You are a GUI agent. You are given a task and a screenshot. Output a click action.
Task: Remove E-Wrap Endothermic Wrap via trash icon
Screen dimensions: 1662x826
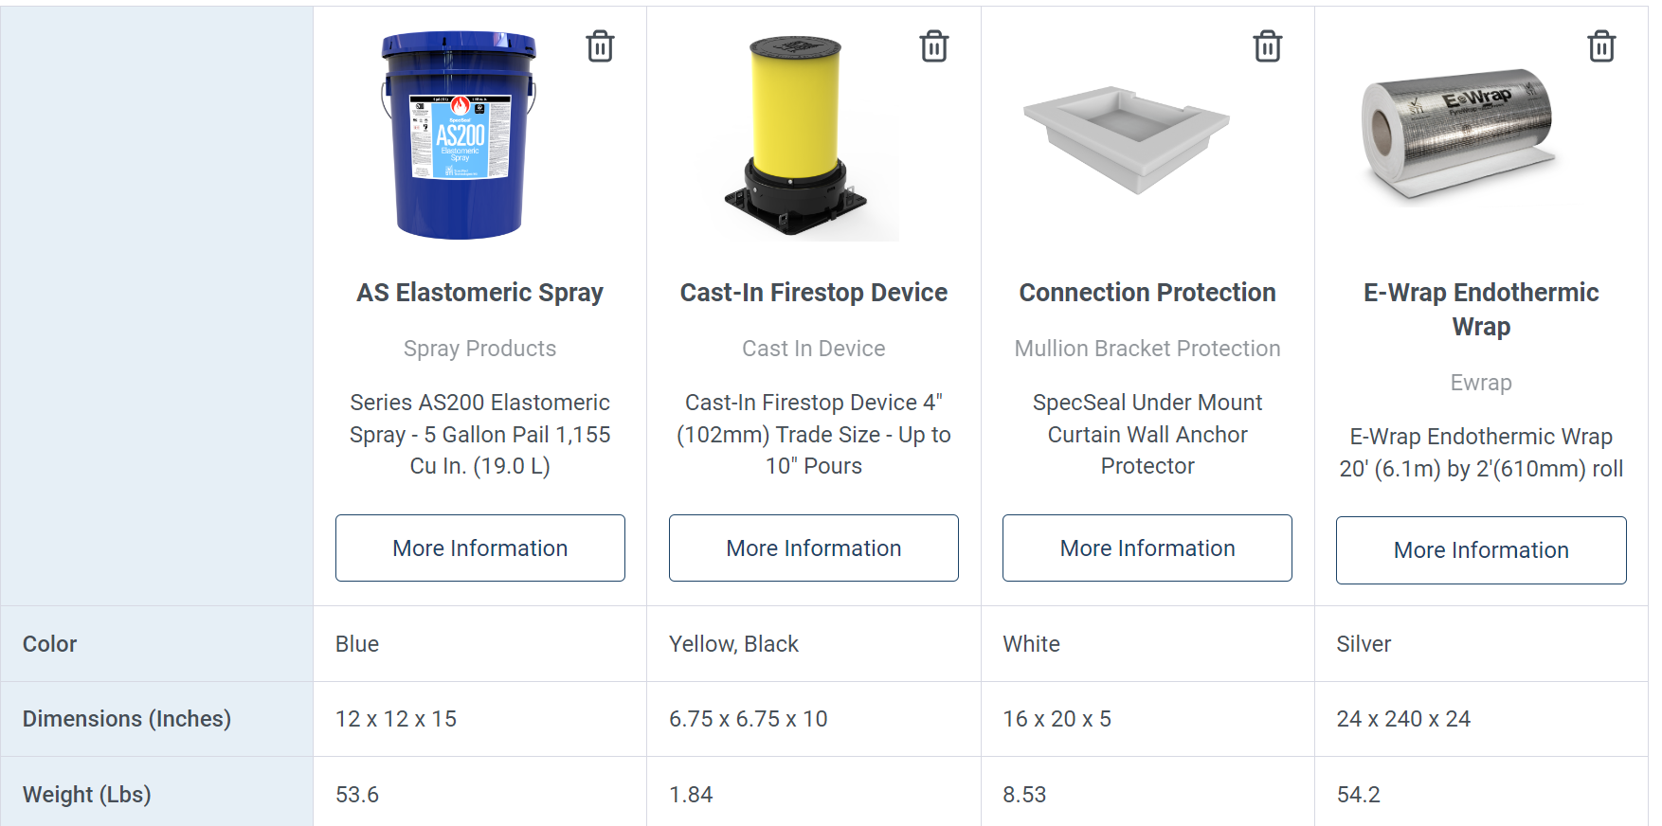[x=1601, y=45]
